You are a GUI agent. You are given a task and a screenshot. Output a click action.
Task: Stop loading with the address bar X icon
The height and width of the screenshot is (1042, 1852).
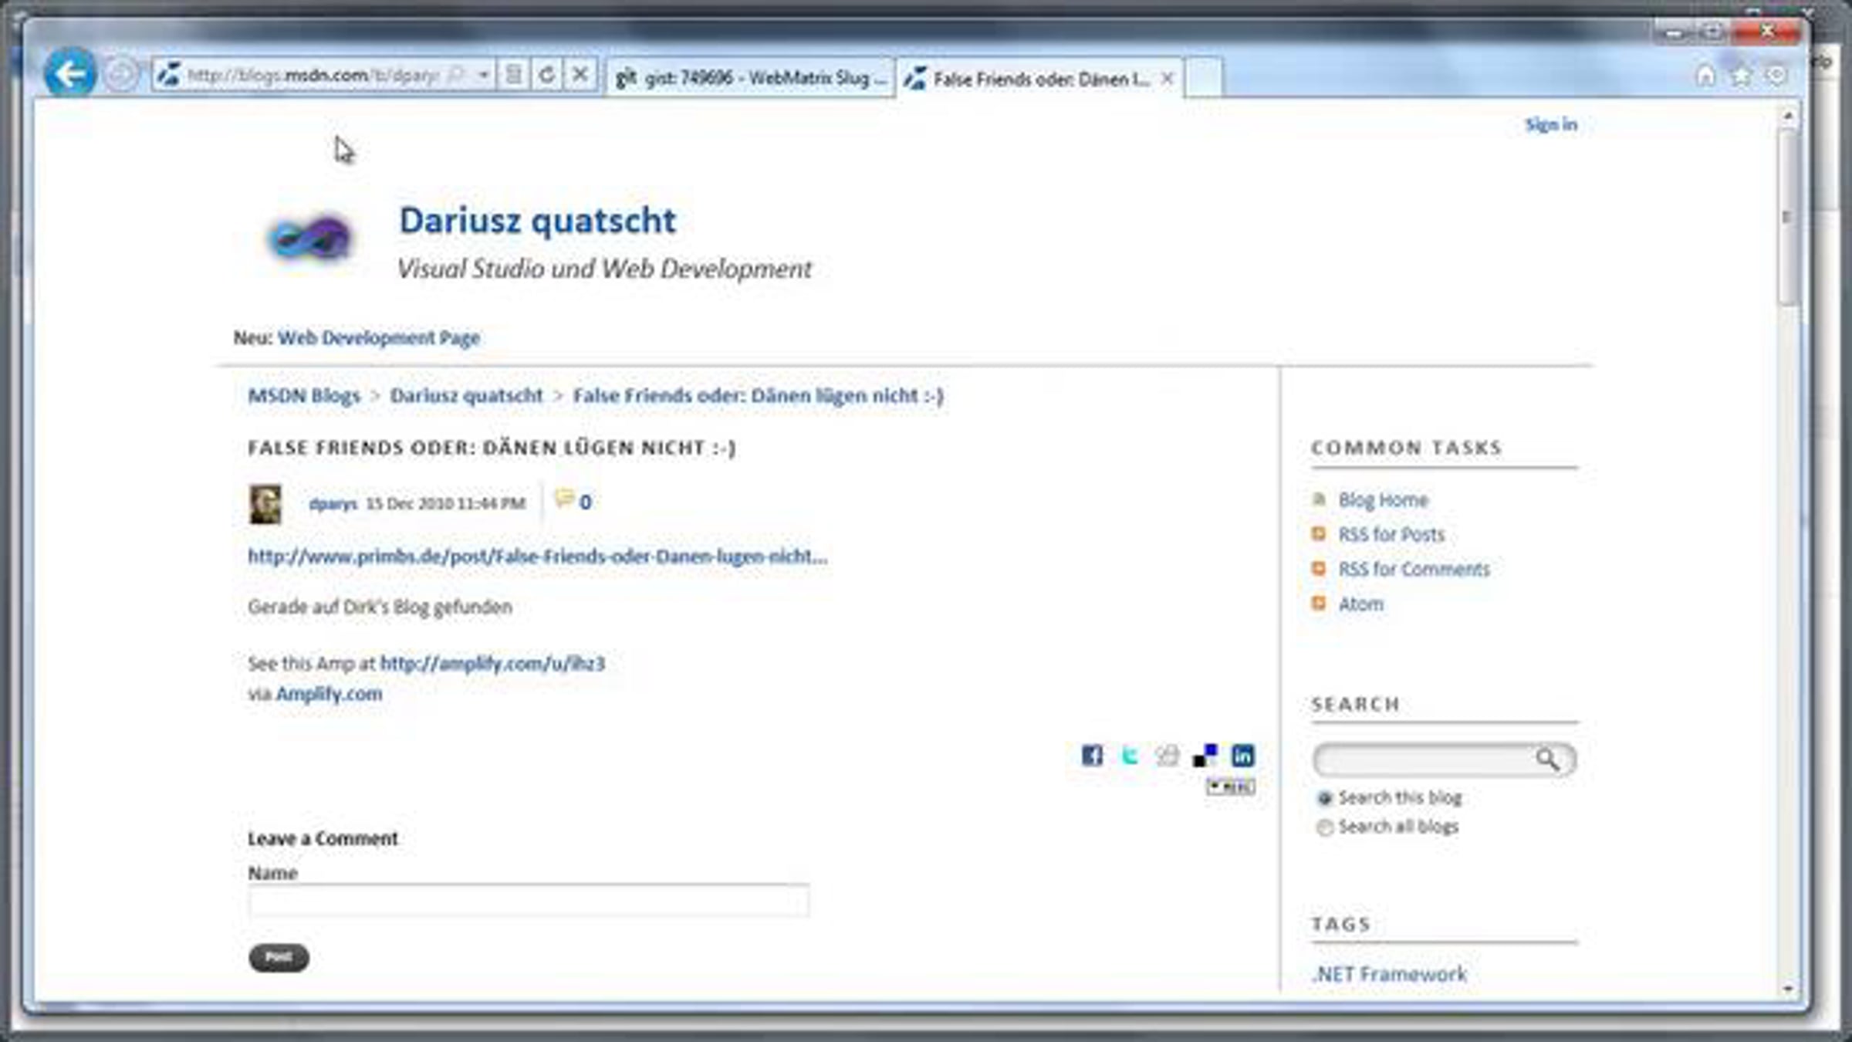[x=580, y=75]
